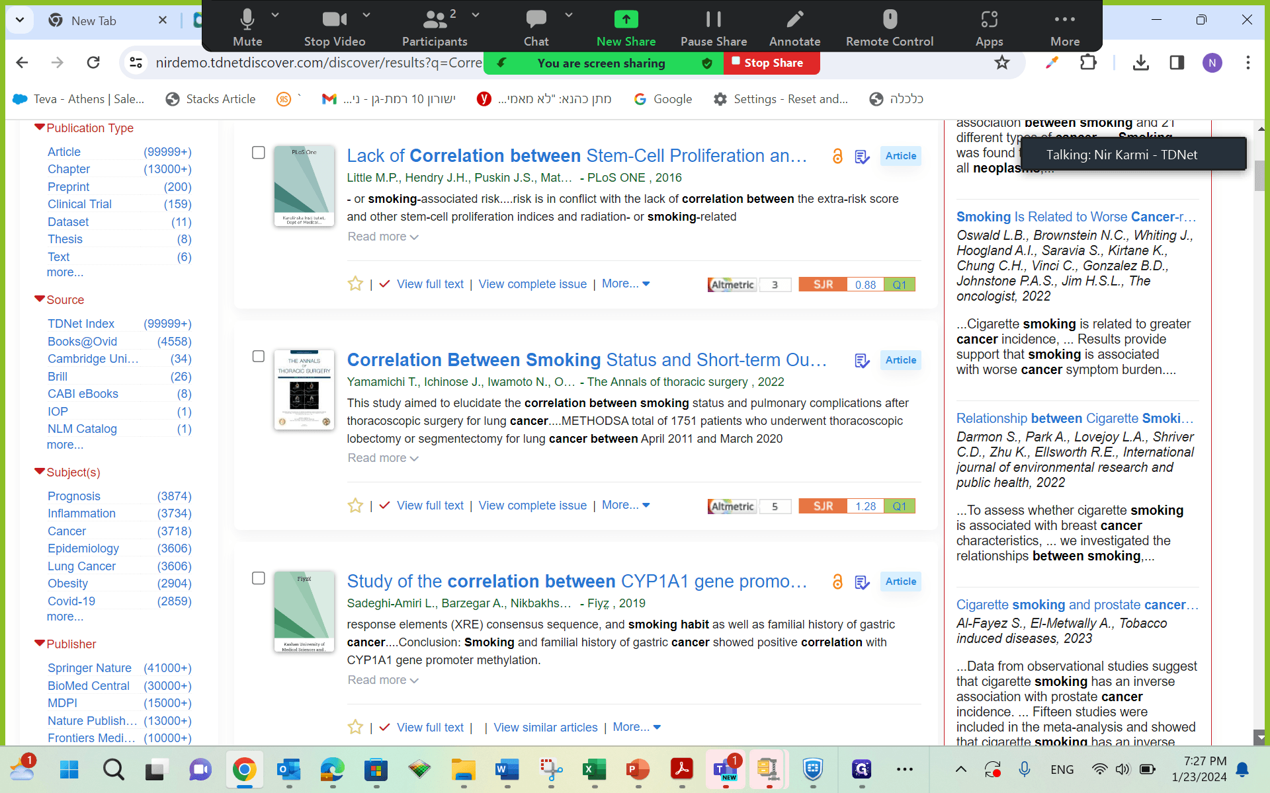The width and height of the screenshot is (1270, 793).
Task: Collapse the Source facet section
Action: pos(40,299)
